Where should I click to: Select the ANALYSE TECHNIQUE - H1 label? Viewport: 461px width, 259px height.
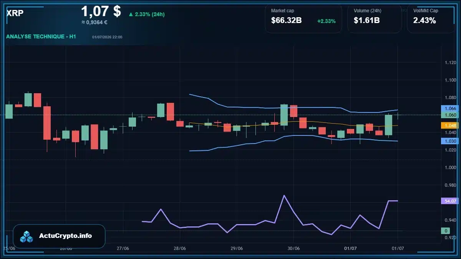pyautogui.click(x=41, y=36)
